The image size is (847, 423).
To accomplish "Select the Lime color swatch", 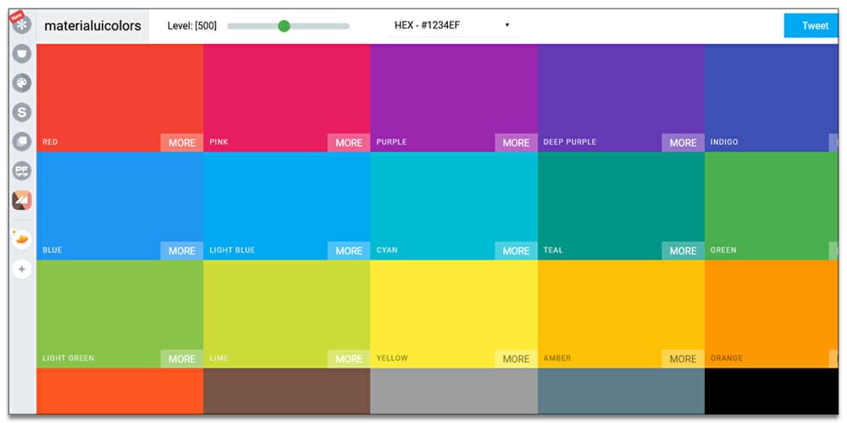I will coord(287,314).
